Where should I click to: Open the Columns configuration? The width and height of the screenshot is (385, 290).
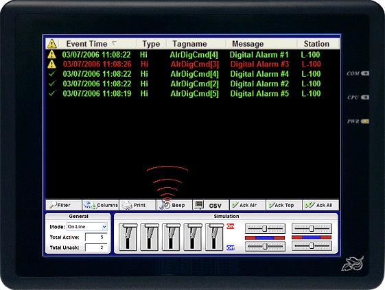[101, 205]
